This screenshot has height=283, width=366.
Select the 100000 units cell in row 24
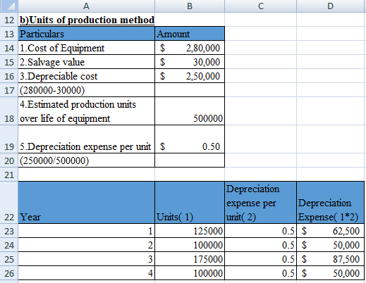(x=190, y=245)
